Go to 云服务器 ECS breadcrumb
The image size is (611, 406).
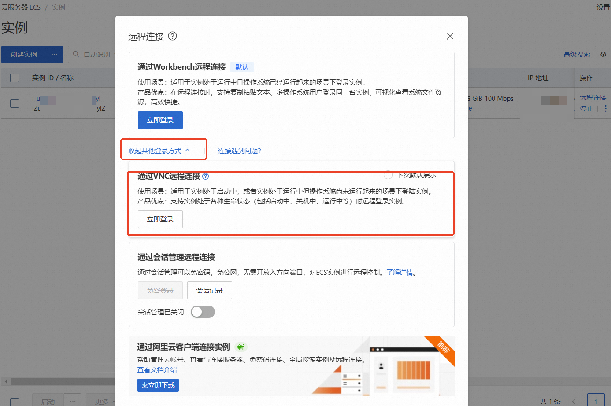[x=21, y=7]
